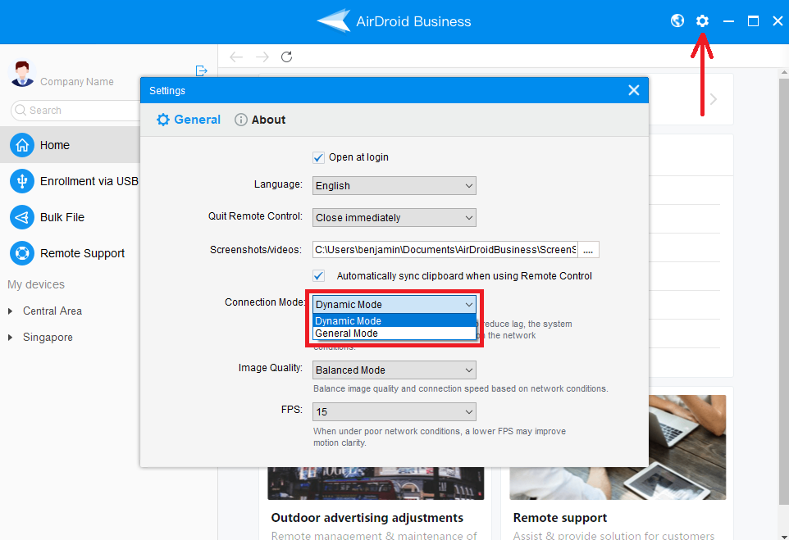
Task: Open the Image Quality dropdown
Action: (394, 370)
